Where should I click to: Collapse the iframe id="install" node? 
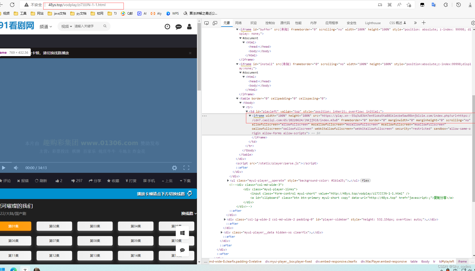[237, 64]
